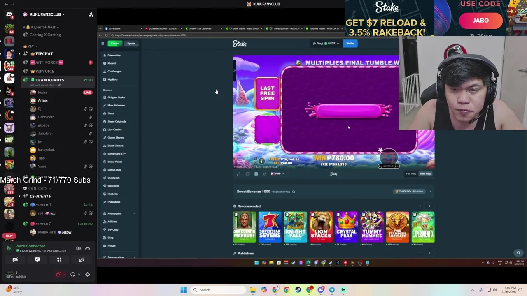Click the slot Autoplay button
The width and height of the screenshot is (527, 296).
pyautogui.click(x=389, y=166)
